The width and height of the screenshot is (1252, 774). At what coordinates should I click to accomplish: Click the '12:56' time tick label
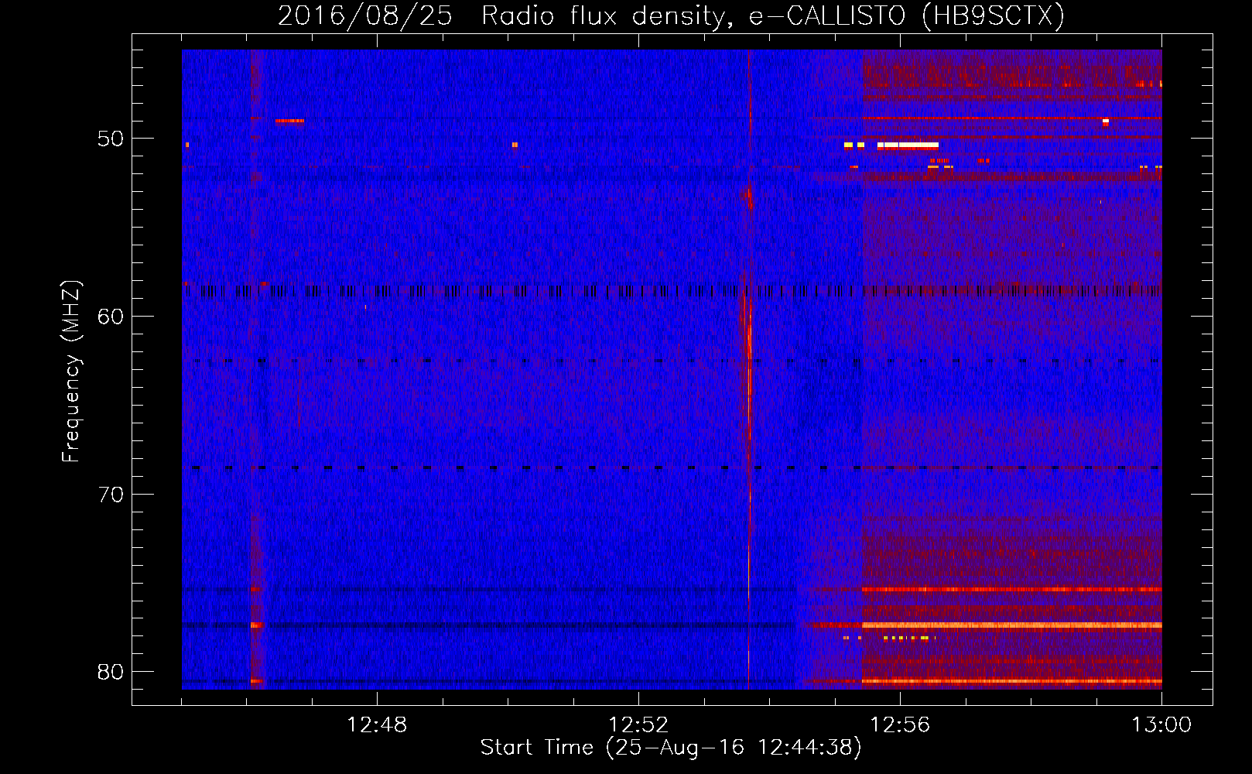click(x=900, y=725)
